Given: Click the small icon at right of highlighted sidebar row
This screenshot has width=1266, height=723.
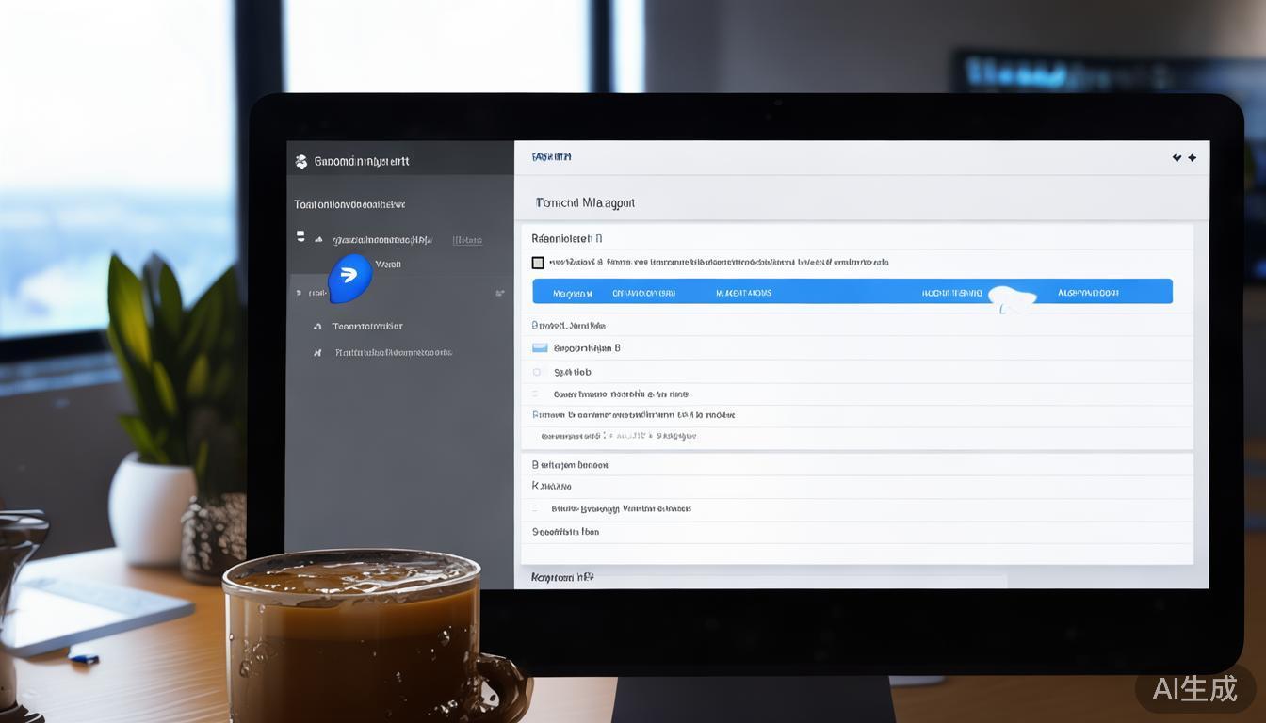Looking at the screenshot, I should point(499,294).
